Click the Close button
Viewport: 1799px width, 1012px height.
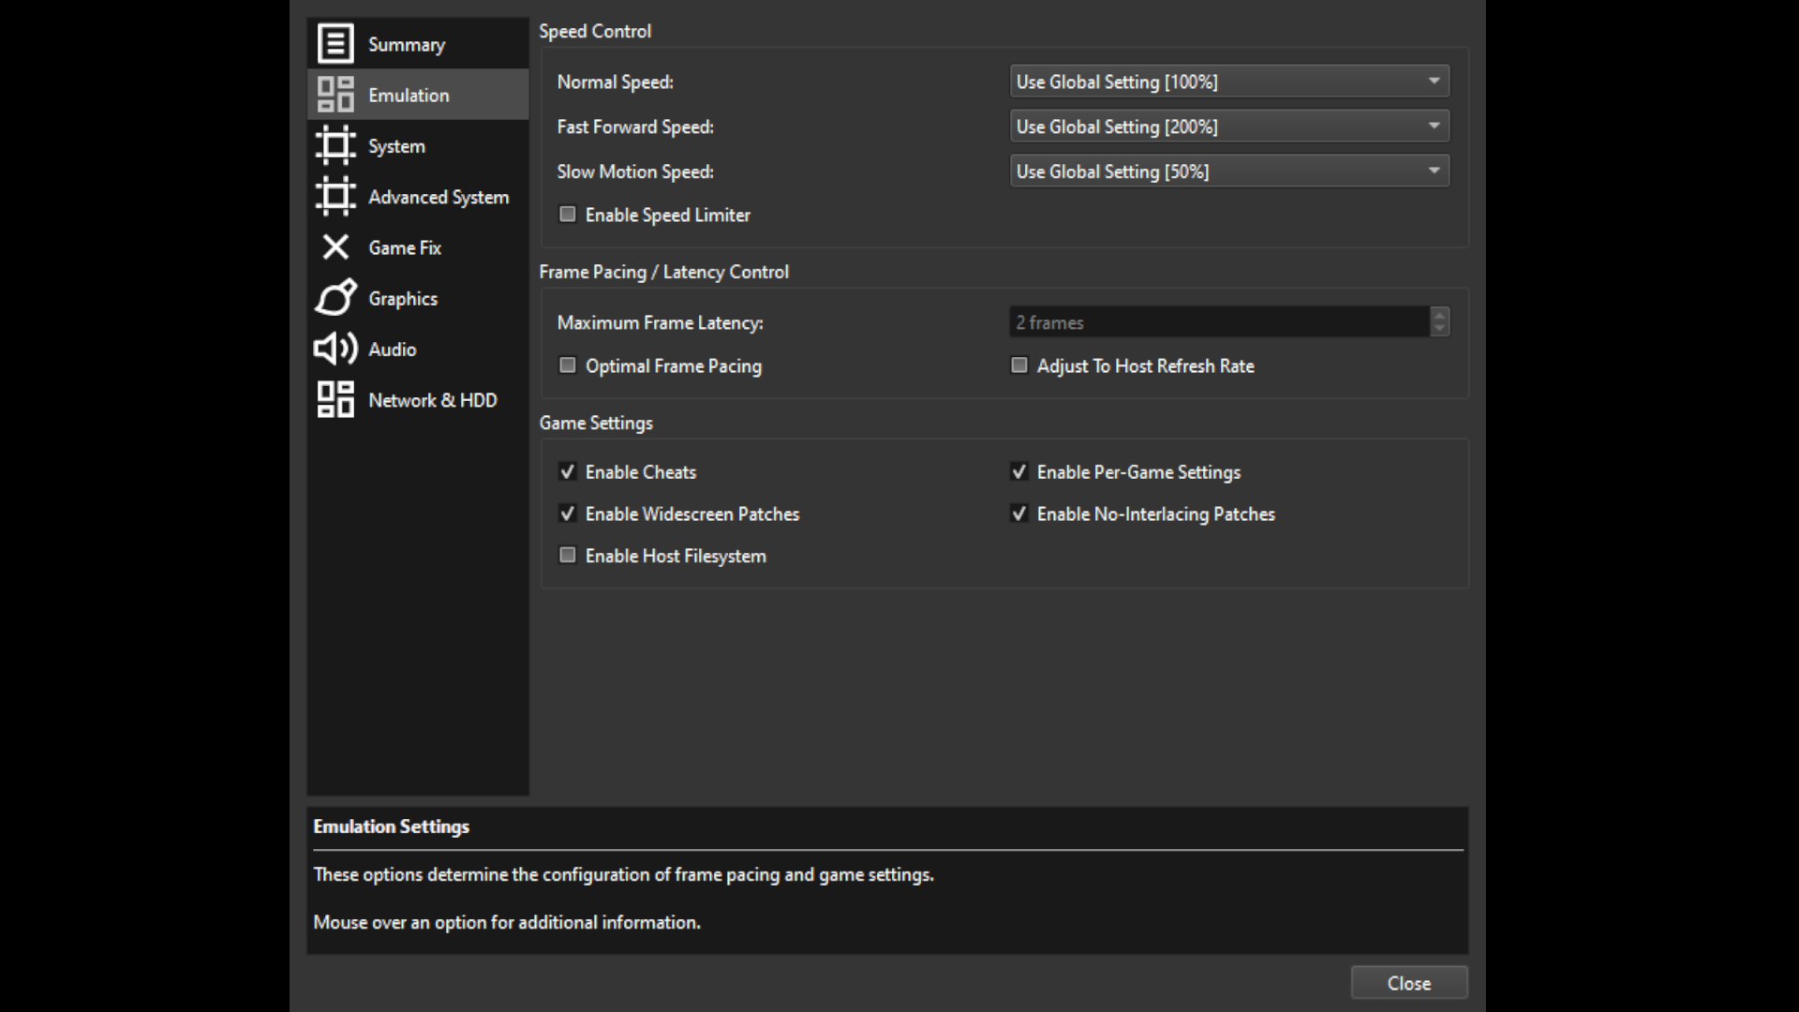[x=1409, y=982]
